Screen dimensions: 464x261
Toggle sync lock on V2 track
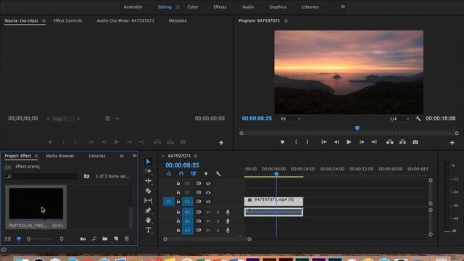(x=199, y=193)
